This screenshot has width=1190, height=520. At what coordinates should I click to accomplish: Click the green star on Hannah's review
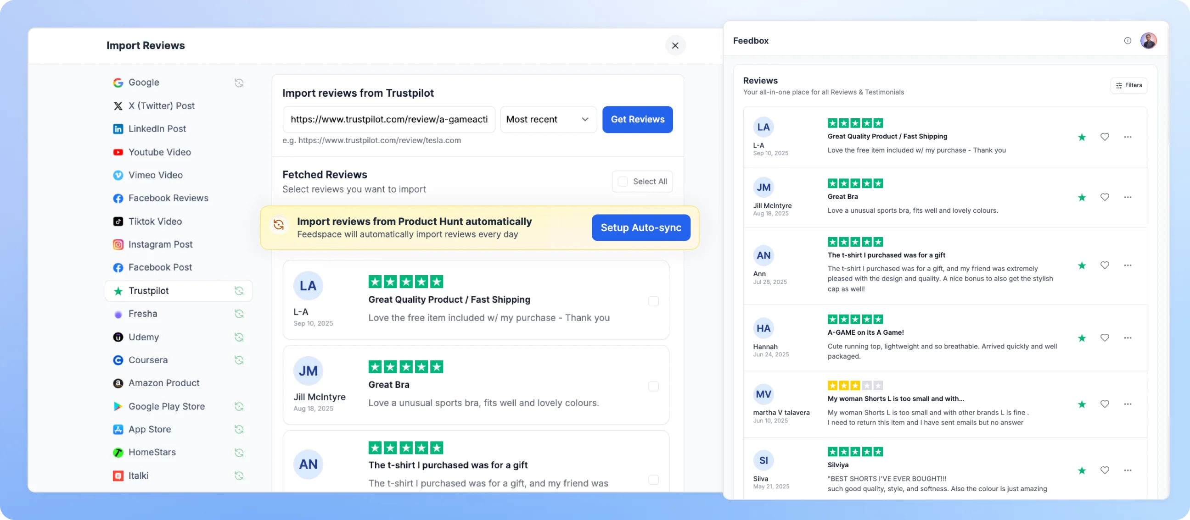click(1082, 338)
